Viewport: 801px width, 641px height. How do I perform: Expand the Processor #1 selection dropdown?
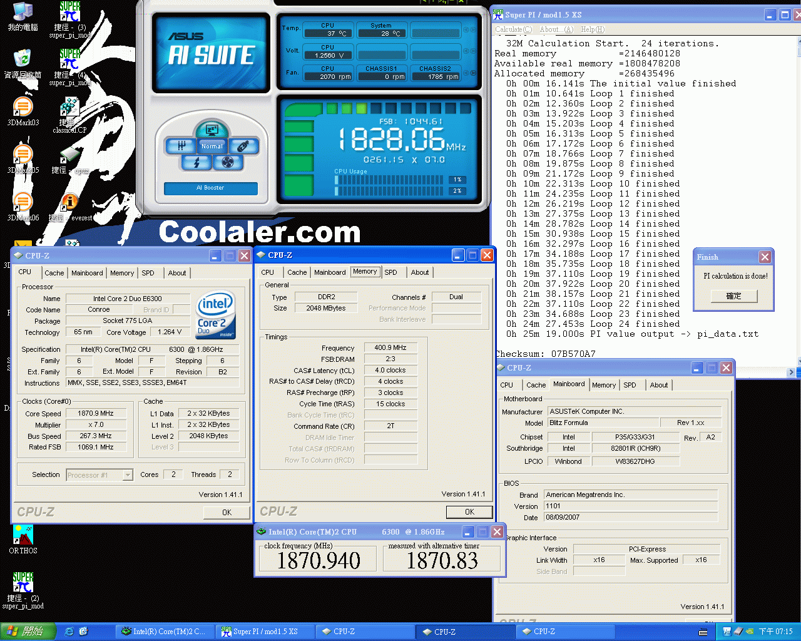coord(128,475)
